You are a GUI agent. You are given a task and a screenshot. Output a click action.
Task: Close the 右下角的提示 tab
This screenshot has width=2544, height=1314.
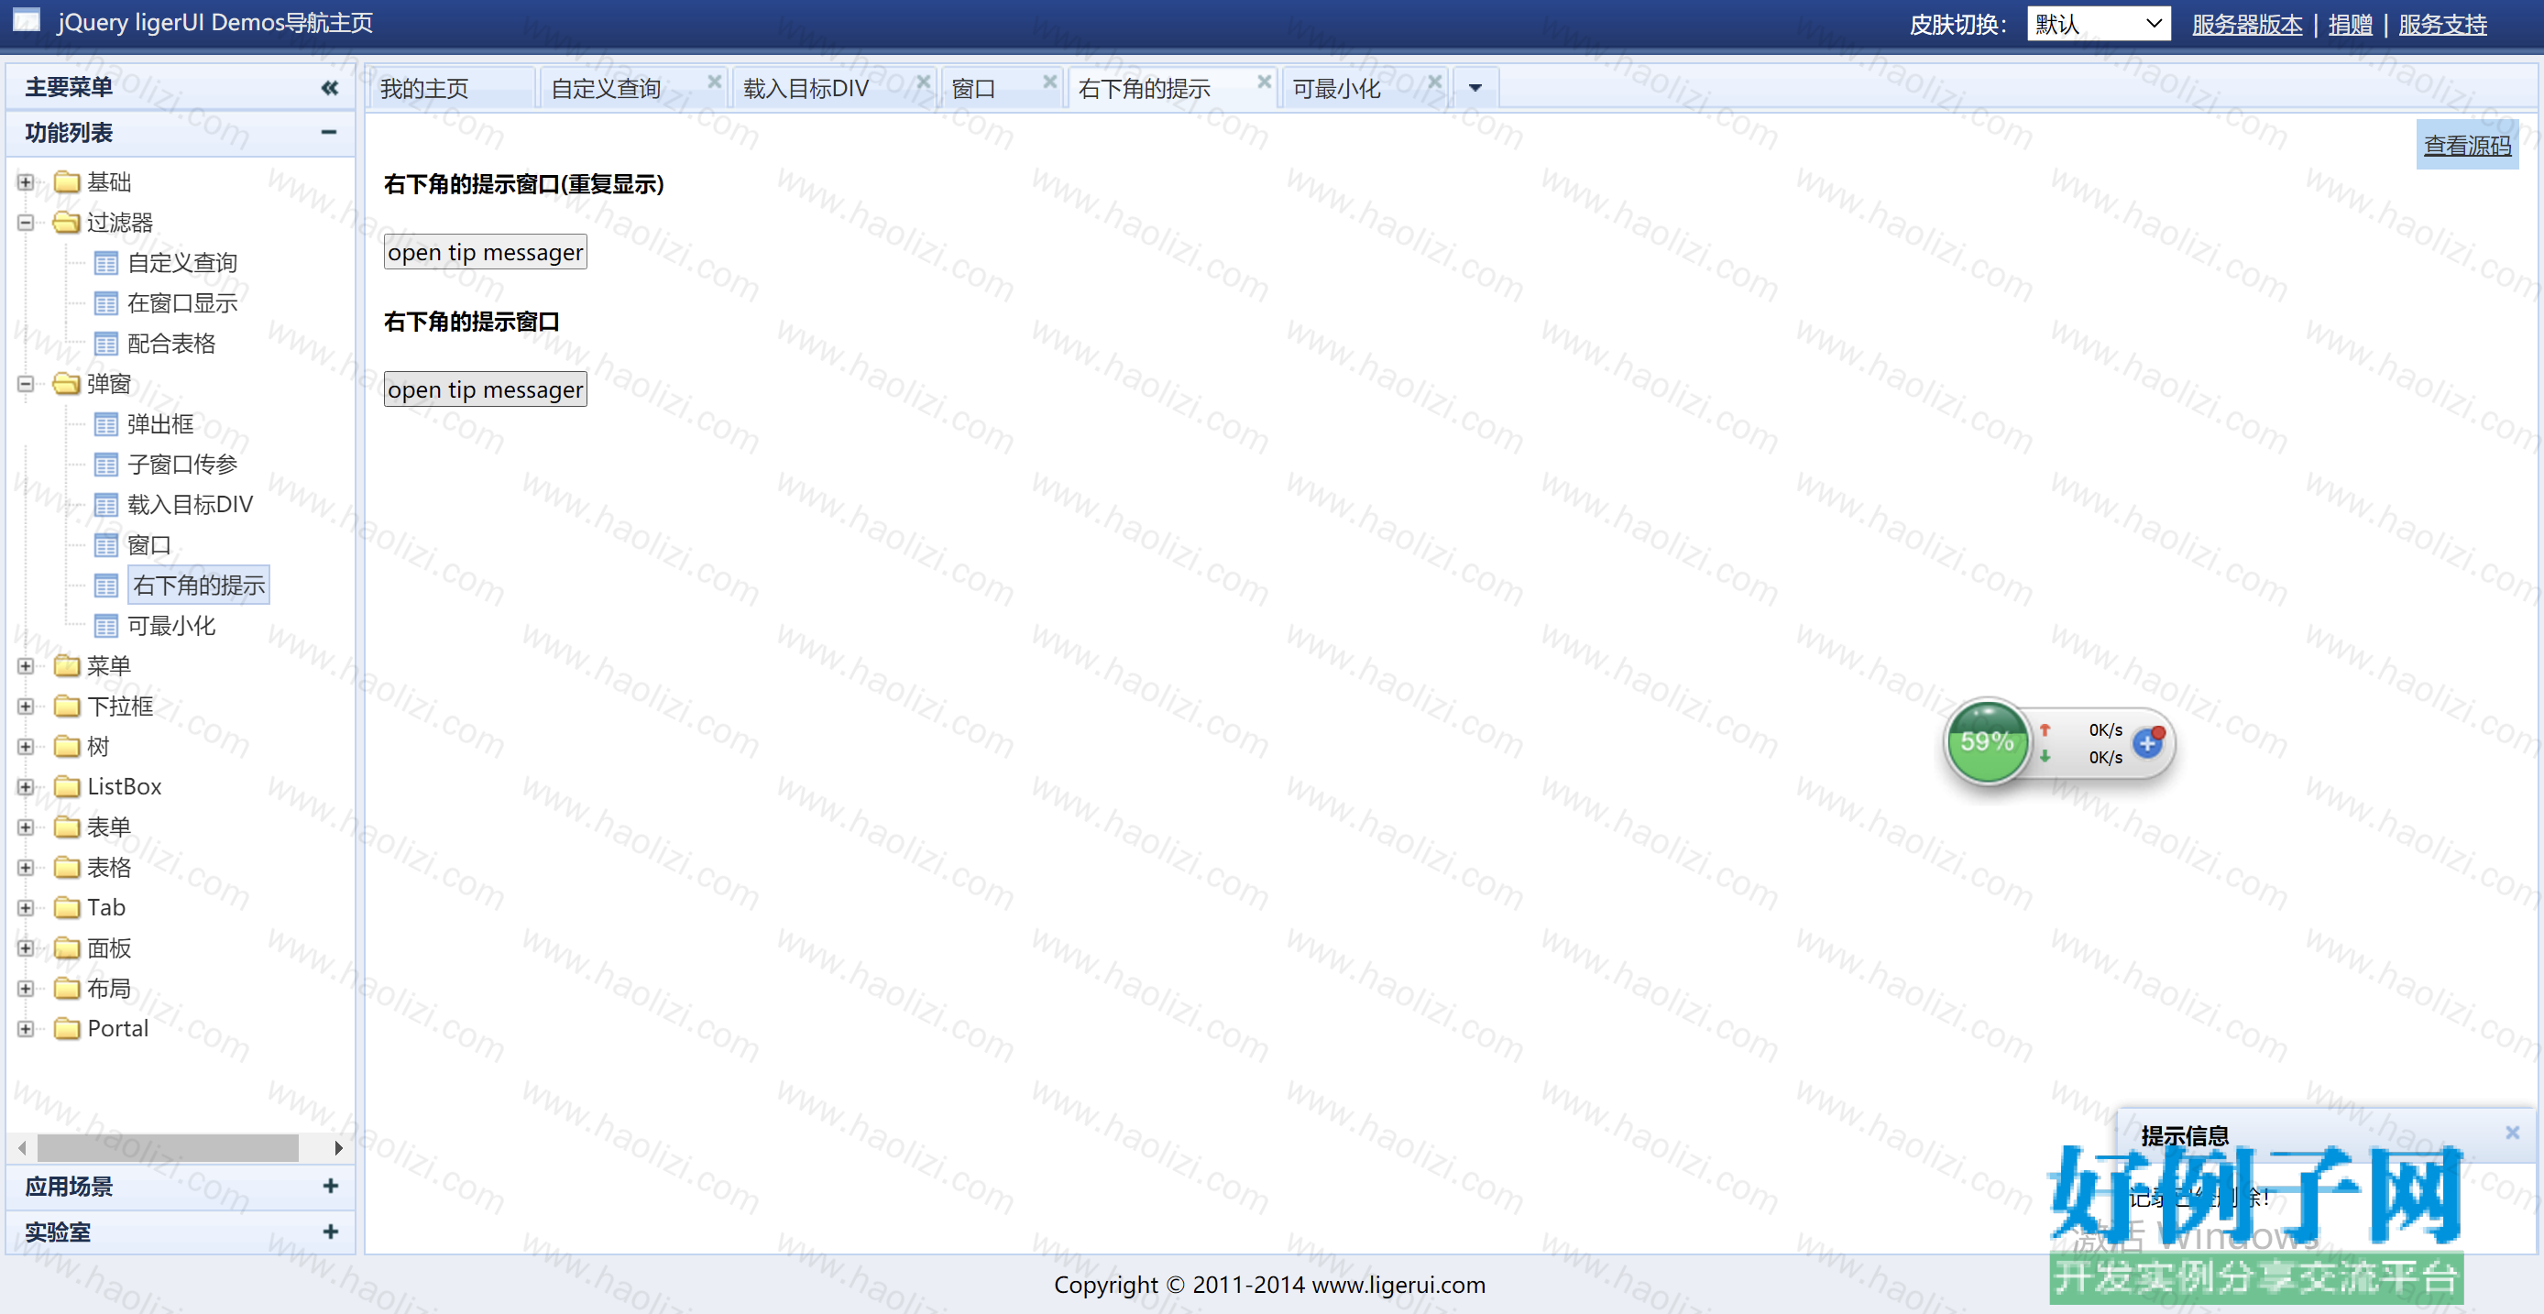click(x=1264, y=81)
